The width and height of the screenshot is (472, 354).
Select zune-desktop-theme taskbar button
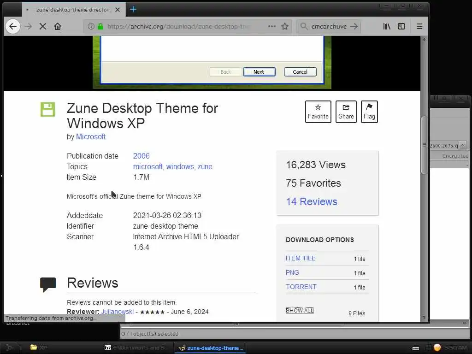pos(211,348)
